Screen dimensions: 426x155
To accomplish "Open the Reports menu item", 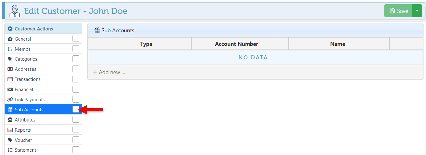I will tap(23, 130).
